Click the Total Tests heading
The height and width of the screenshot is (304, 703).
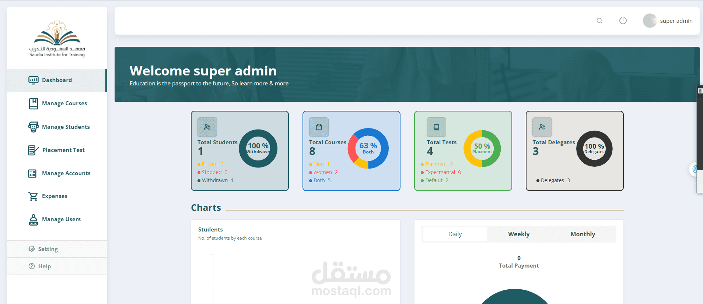point(441,142)
